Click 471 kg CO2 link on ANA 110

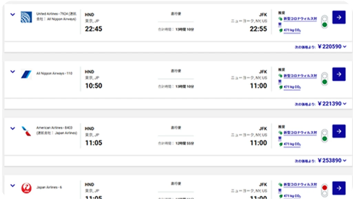(292, 88)
